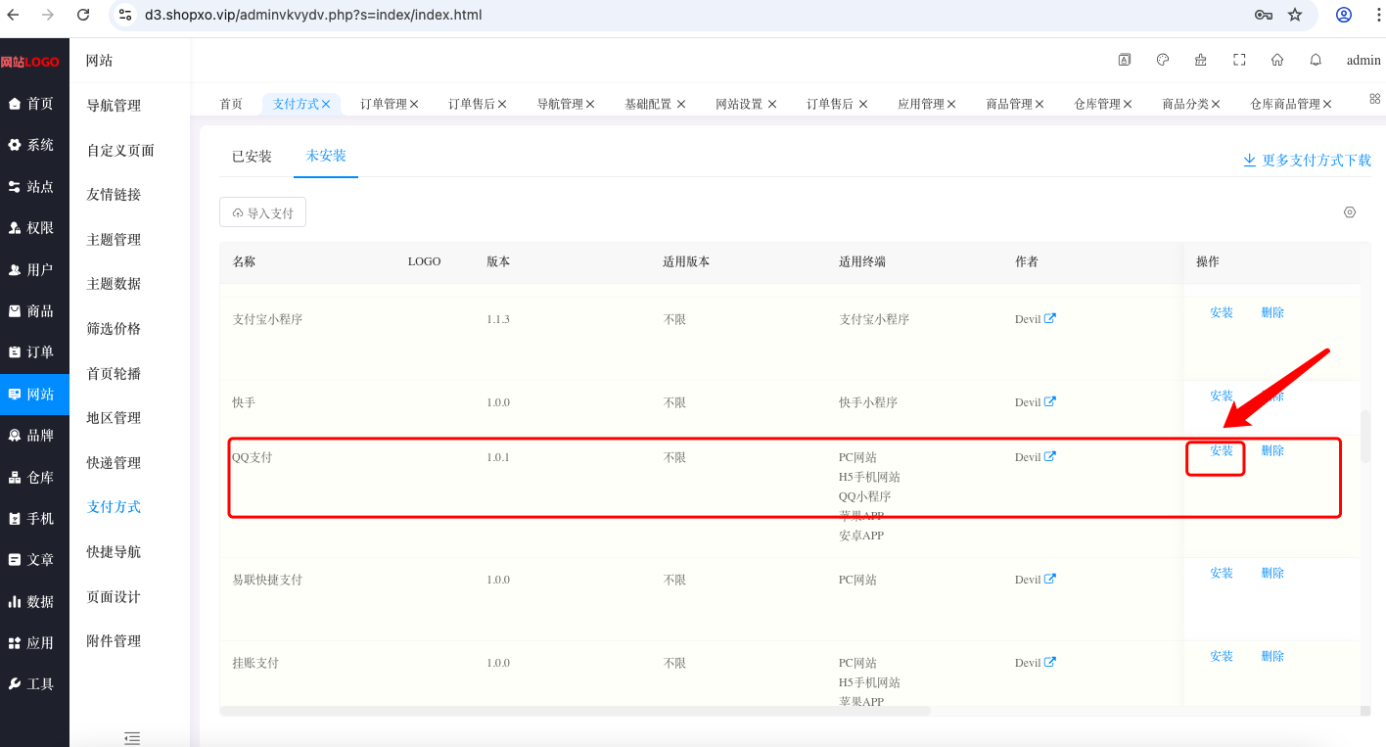The image size is (1386, 747).
Task: Close the 商品分类 tab with its X
Action: coord(1216,104)
